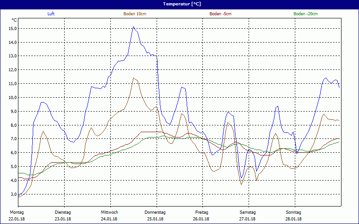This screenshot has height=224, width=359.
Task: Click the blue Luft peak above 15,0
Action: coord(133,27)
